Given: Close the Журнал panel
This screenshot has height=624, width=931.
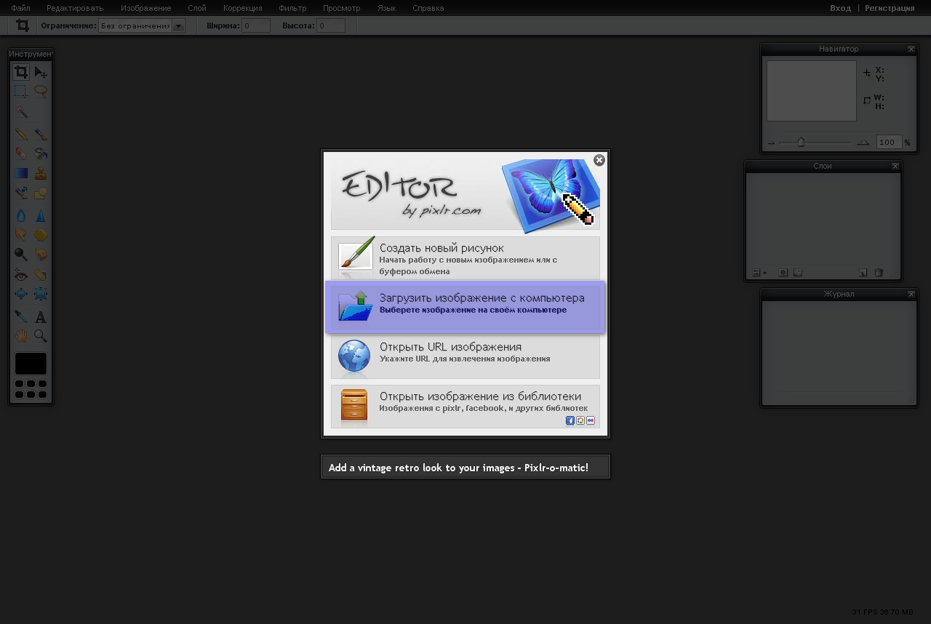Looking at the screenshot, I should coord(911,294).
